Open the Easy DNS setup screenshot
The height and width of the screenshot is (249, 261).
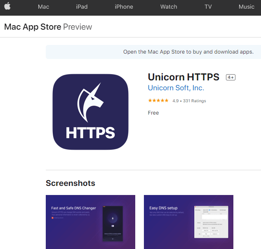click(188, 222)
